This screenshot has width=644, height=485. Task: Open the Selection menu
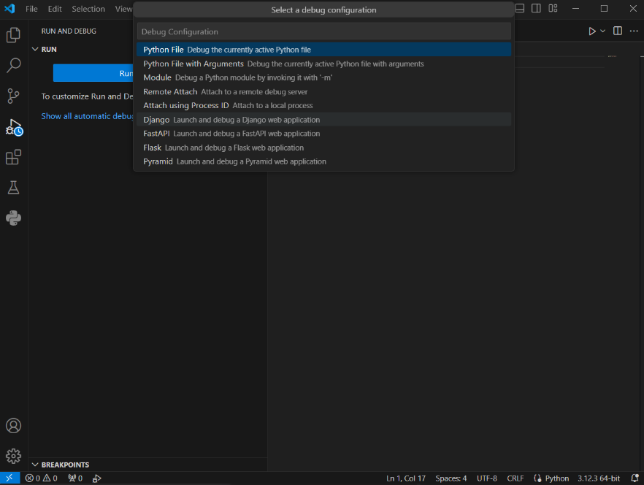pos(88,9)
